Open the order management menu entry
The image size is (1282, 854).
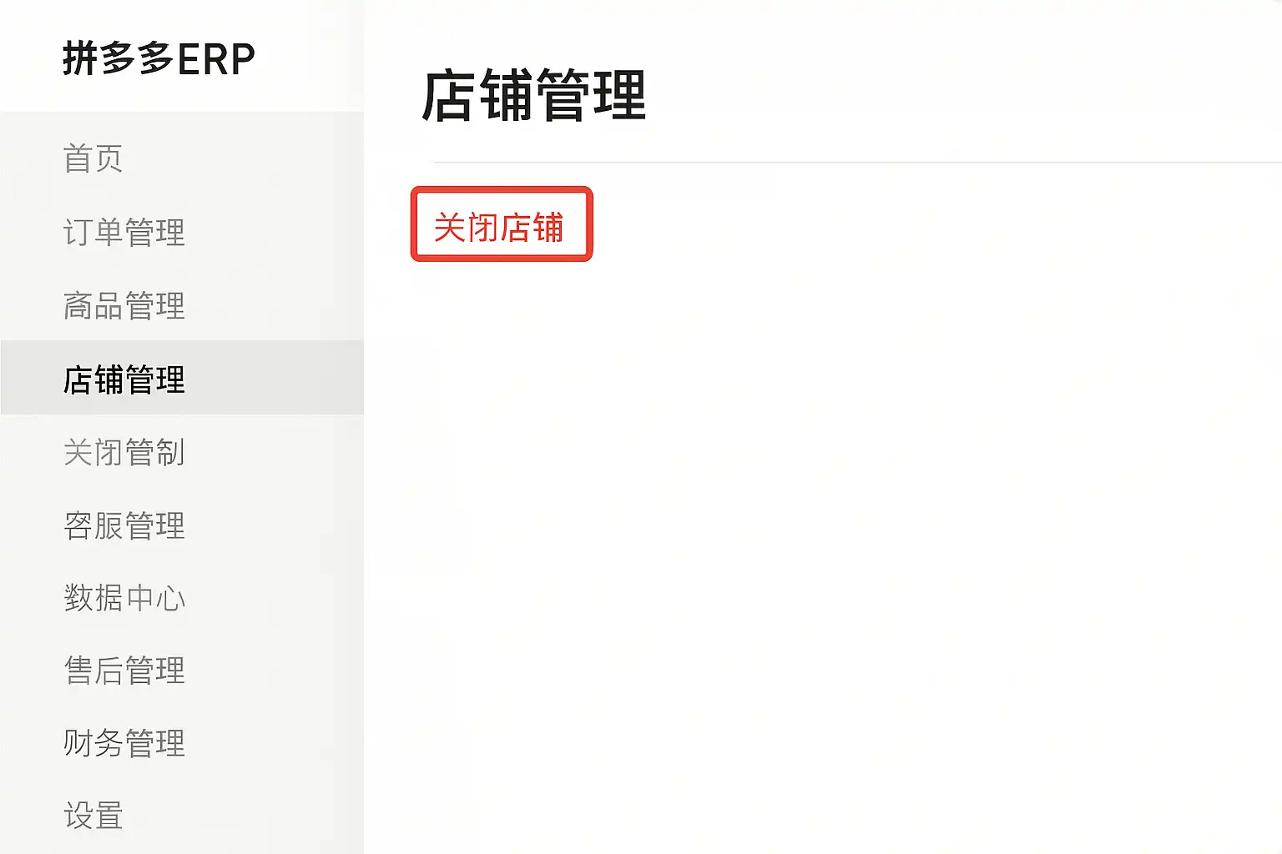tap(182, 232)
